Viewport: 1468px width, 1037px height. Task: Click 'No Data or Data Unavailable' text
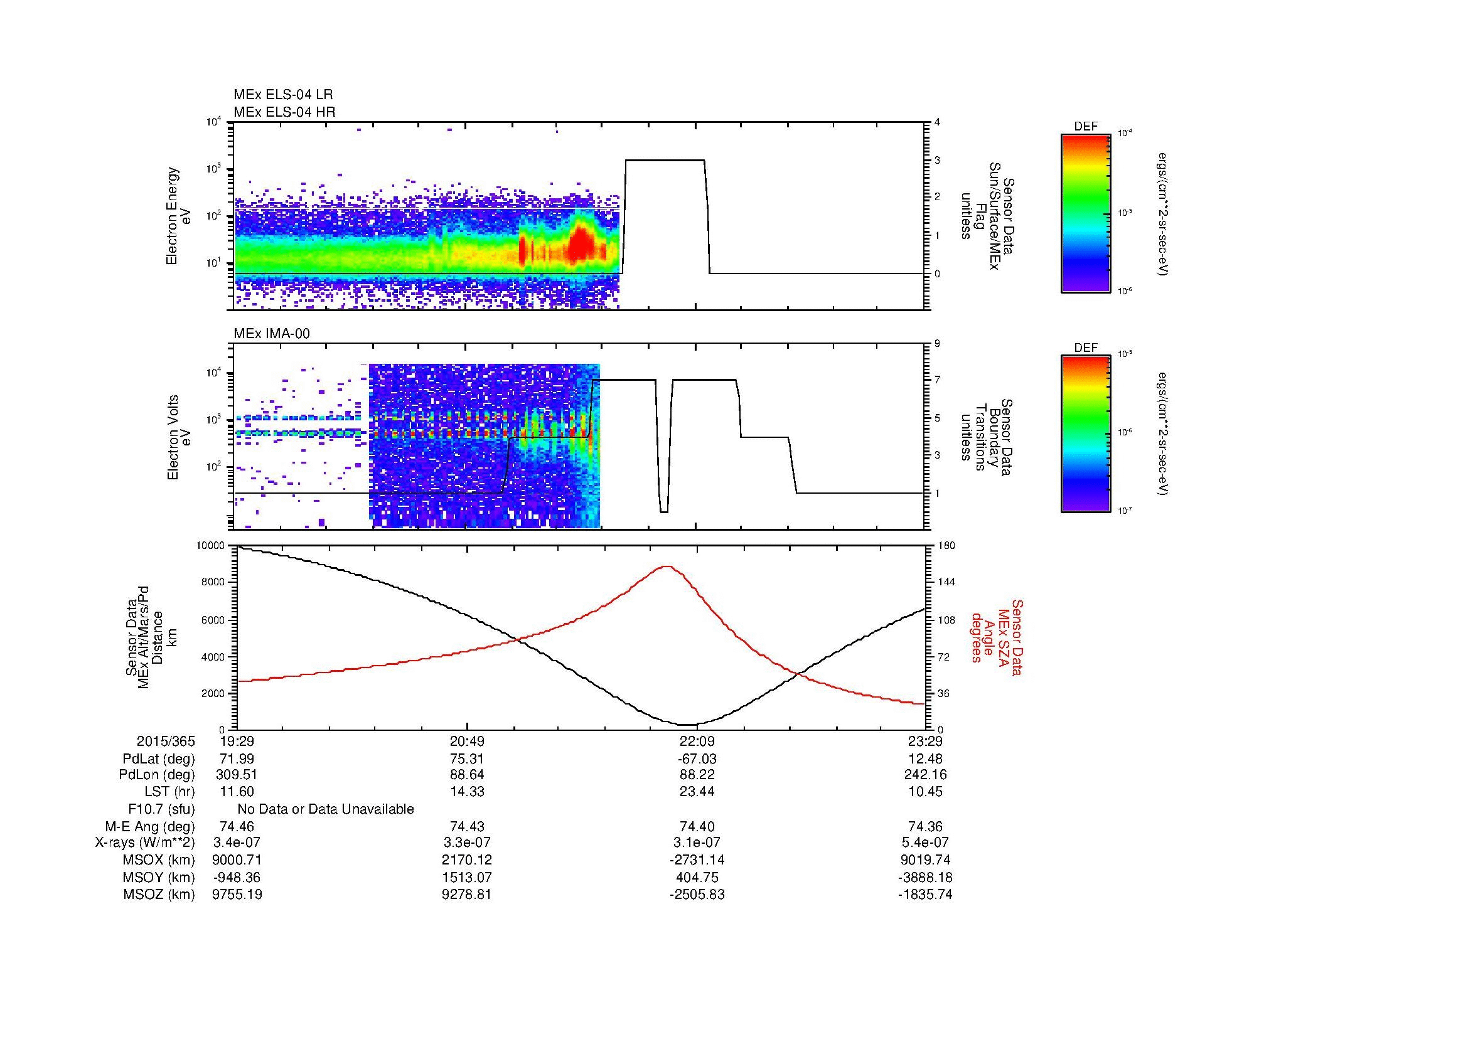(x=326, y=809)
